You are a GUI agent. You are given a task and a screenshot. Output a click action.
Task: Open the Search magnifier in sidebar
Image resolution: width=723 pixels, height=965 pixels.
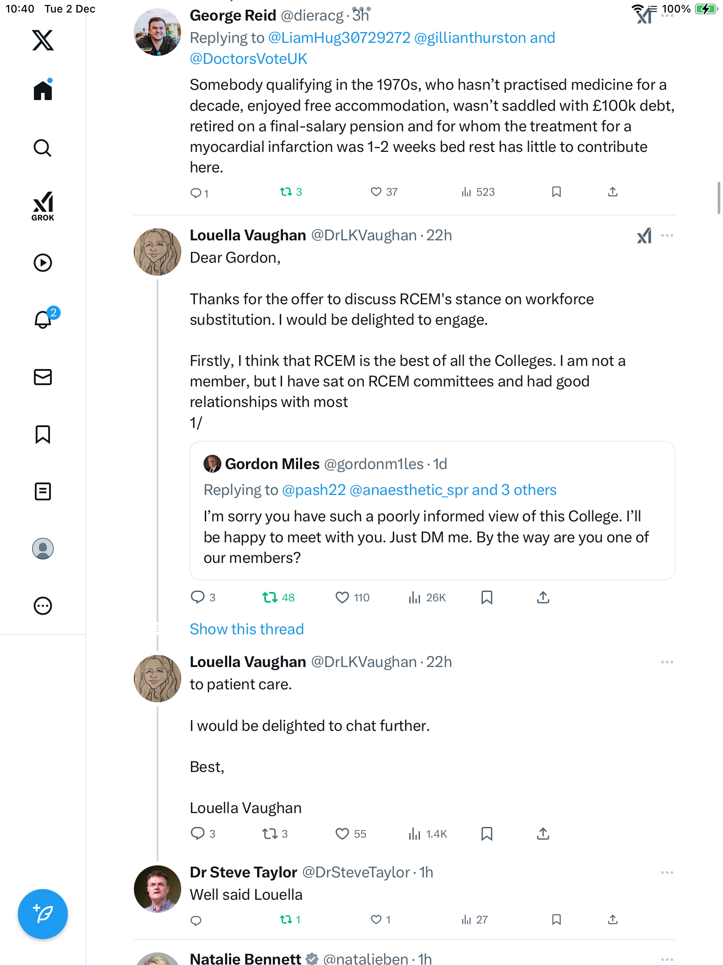pos(43,148)
